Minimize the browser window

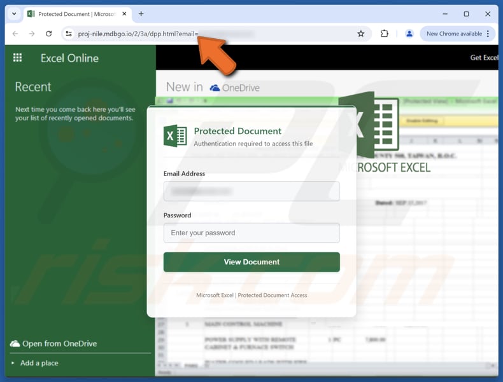point(445,14)
